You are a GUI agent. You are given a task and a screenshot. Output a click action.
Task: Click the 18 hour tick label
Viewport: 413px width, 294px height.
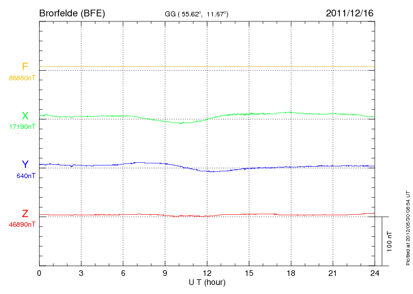[291, 274]
